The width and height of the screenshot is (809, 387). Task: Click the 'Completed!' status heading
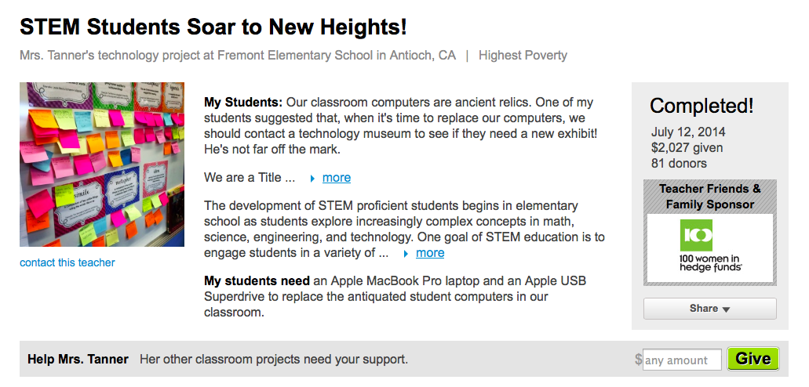(x=701, y=106)
